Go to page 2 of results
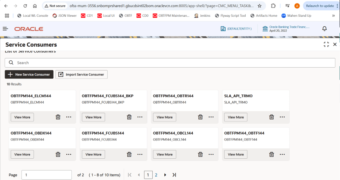Screen dimensions: 340x180 [x=156, y=175]
